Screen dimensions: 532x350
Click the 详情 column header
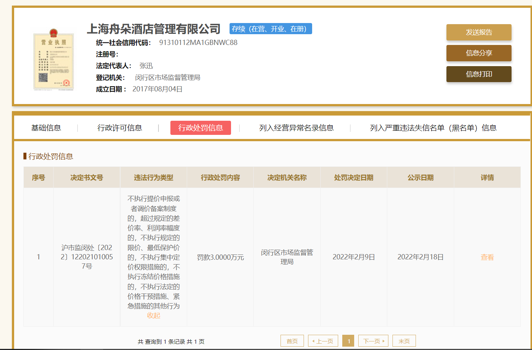click(x=487, y=178)
